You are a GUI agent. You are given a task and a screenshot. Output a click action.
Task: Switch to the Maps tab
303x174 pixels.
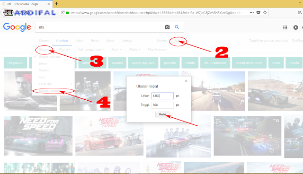110,41
